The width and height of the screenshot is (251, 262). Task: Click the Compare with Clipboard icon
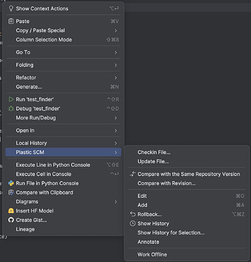[11, 193]
